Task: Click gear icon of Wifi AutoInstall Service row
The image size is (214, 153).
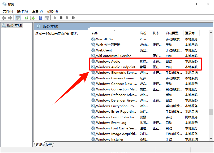Action: [x=93, y=56]
